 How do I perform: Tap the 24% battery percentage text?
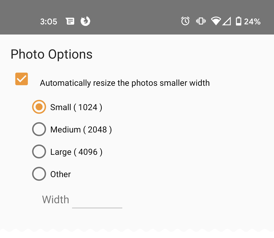click(x=252, y=22)
